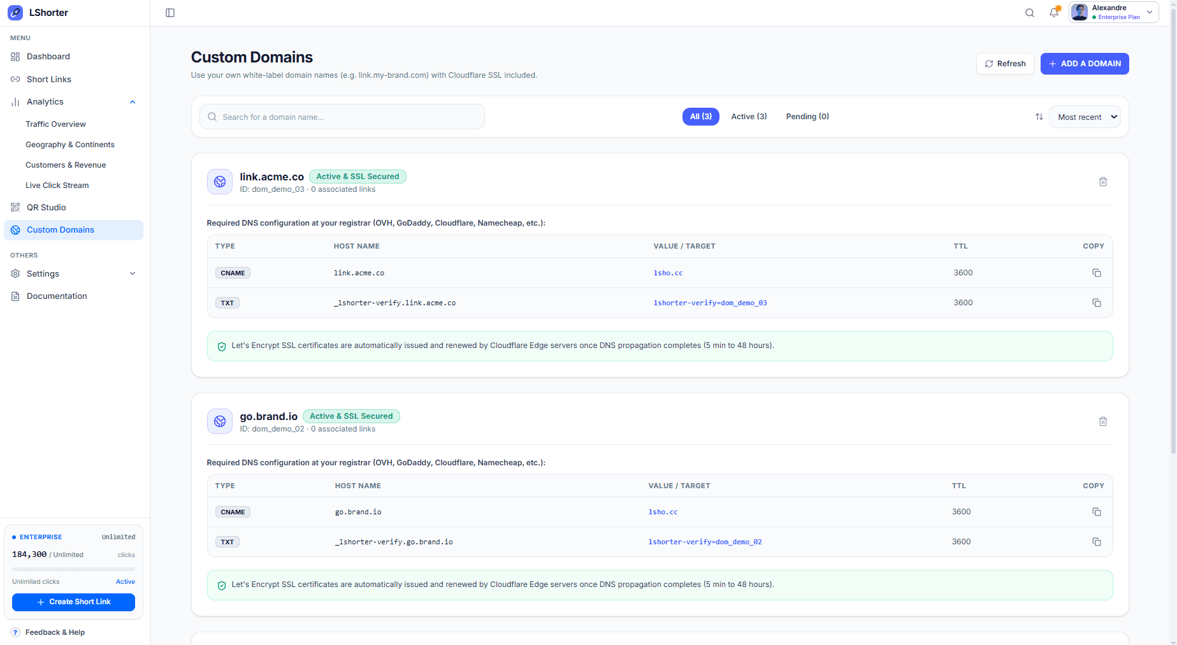Click lsho.cc target for link.acme.co
1177x645 pixels.
coord(668,273)
